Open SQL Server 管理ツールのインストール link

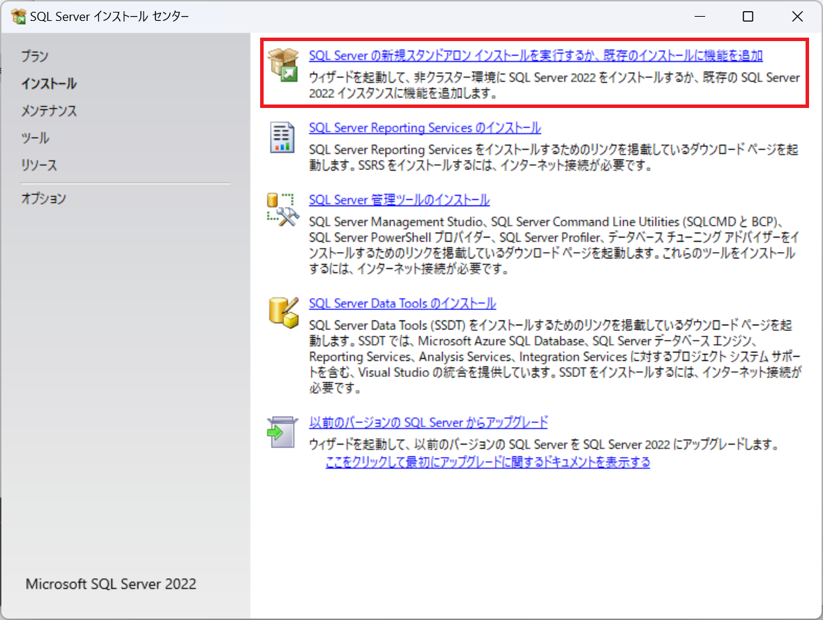click(x=399, y=200)
